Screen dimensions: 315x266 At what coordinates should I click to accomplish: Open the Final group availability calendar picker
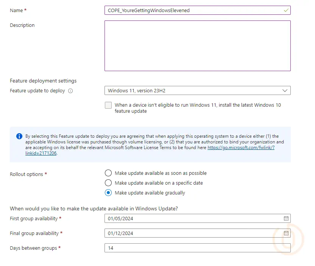tap(286, 233)
